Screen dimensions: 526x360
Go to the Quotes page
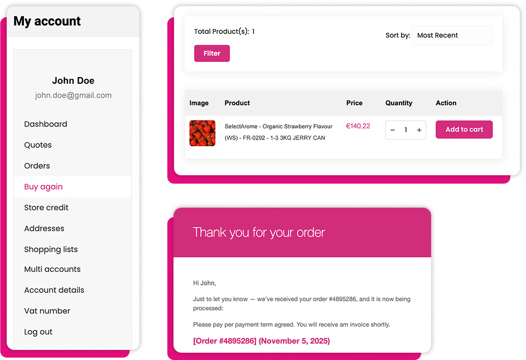[x=37, y=145]
